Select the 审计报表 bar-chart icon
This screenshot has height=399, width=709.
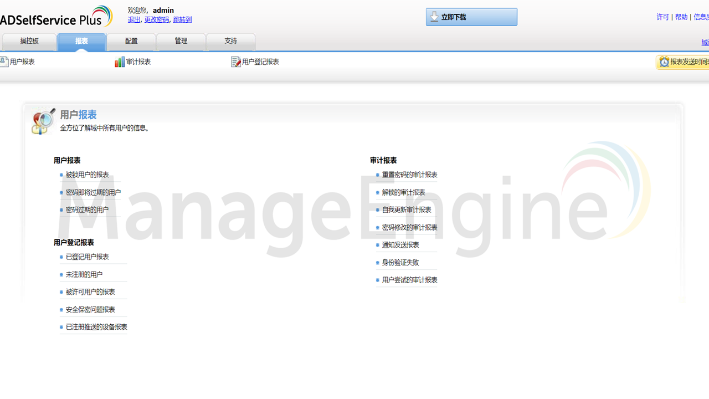pyautogui.click(x=120, y=62)
